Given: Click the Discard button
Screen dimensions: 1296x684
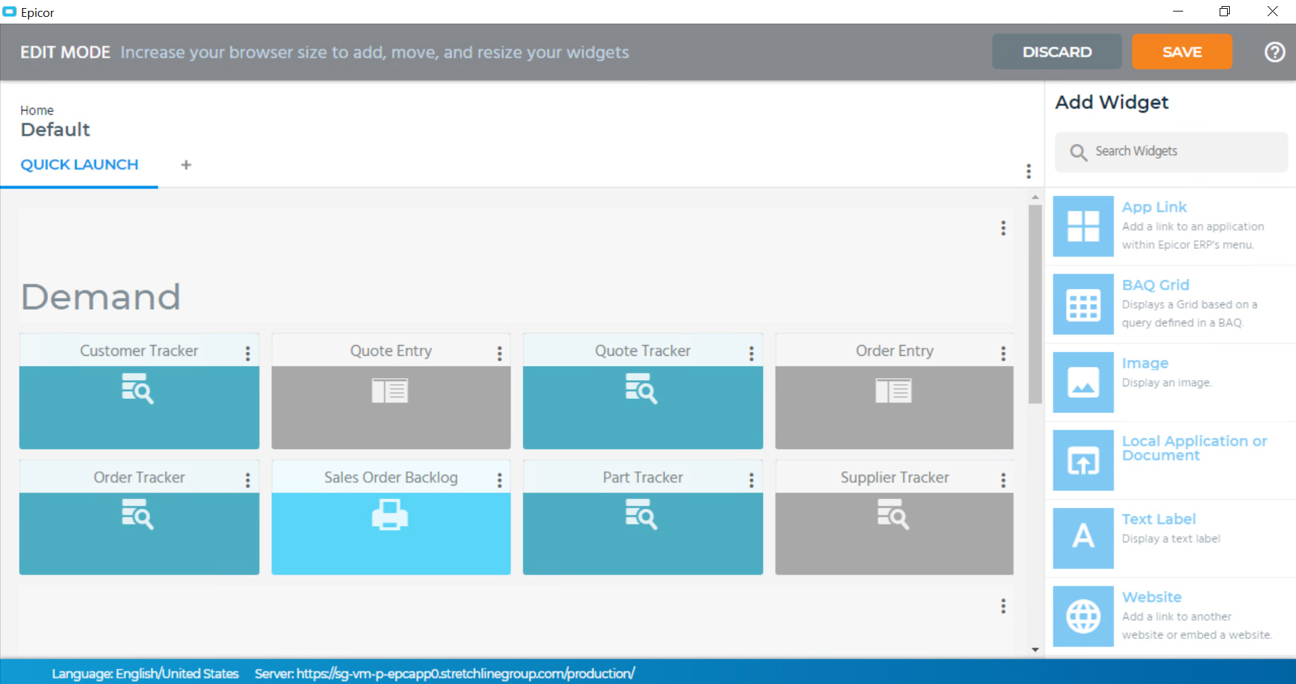Looking at the screenshot, I should pos(1057,52).
